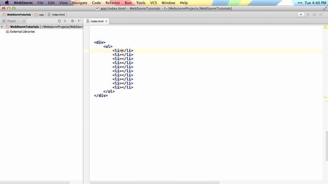The height and width of the screenshot is (184, 328).
Task: Click the yellow warning stripe in the error gutter
Action: pos(325,97)
